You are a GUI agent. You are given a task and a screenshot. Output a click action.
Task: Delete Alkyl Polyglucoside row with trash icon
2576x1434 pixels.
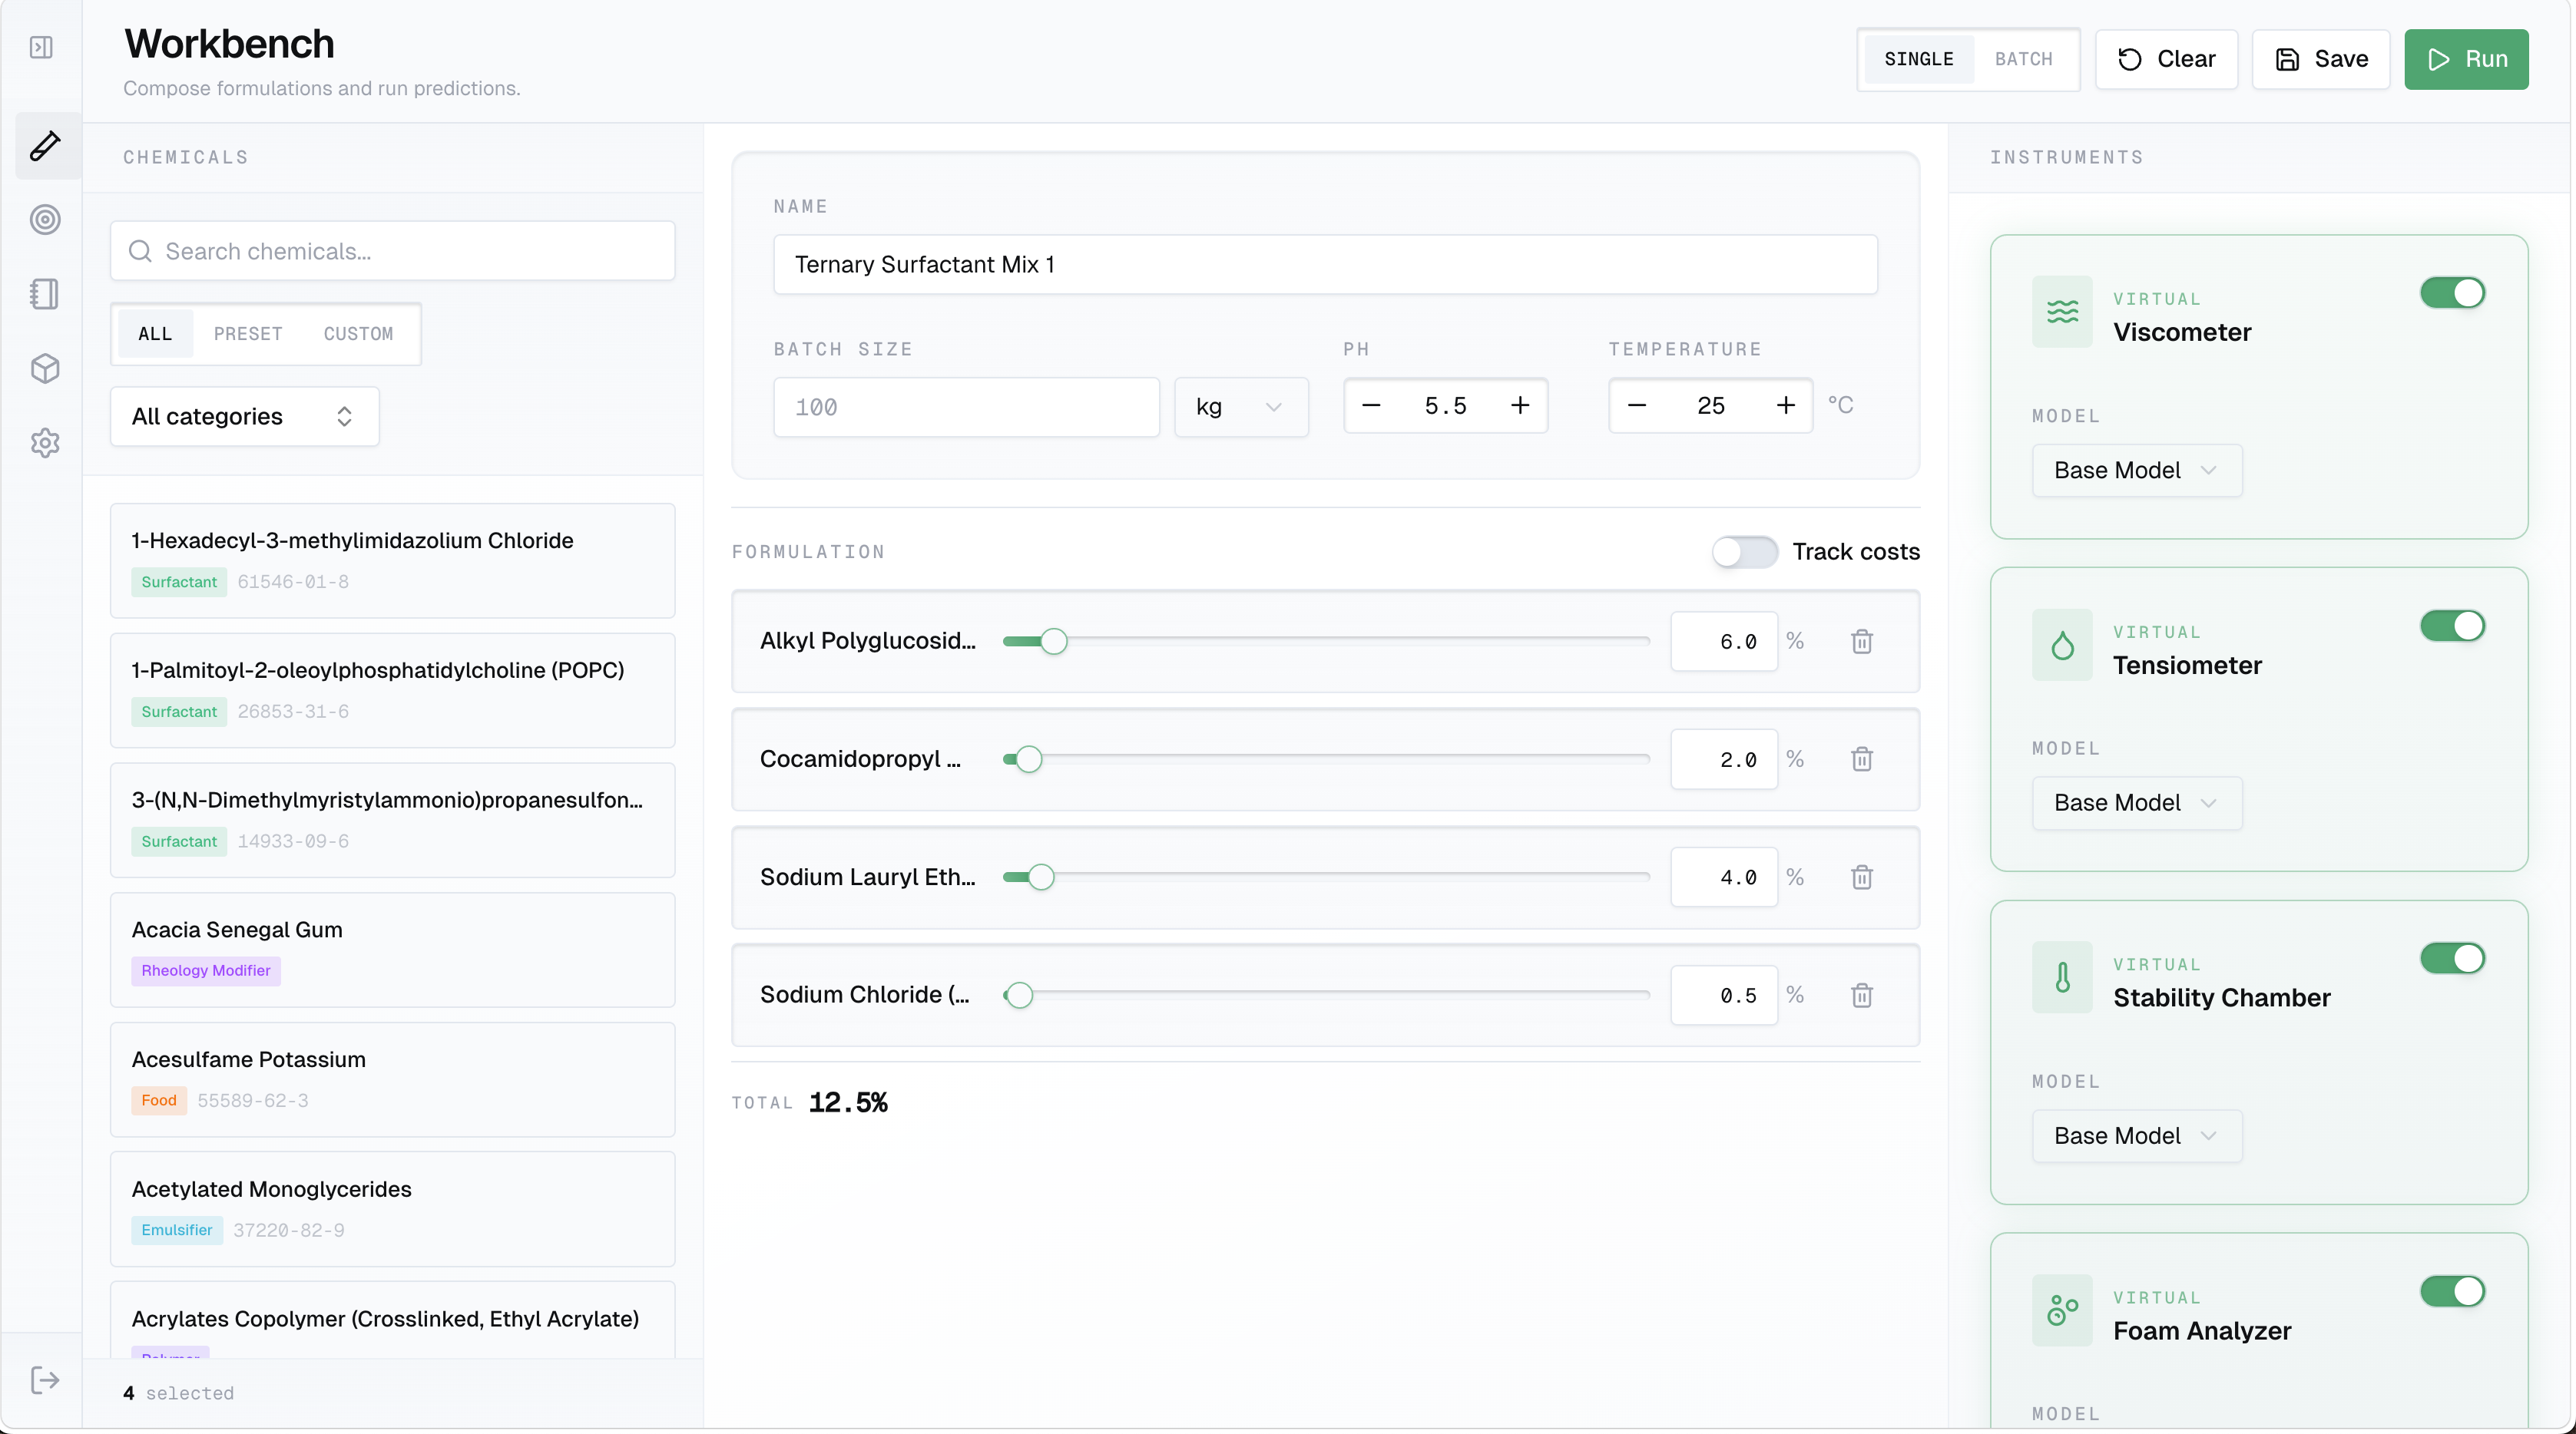(x=1861, y=642)
